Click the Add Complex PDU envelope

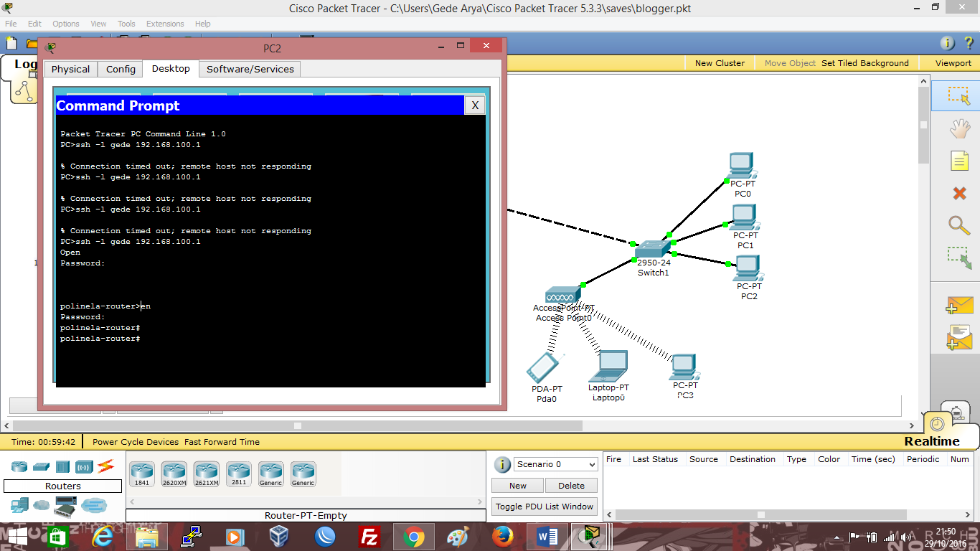959,338
